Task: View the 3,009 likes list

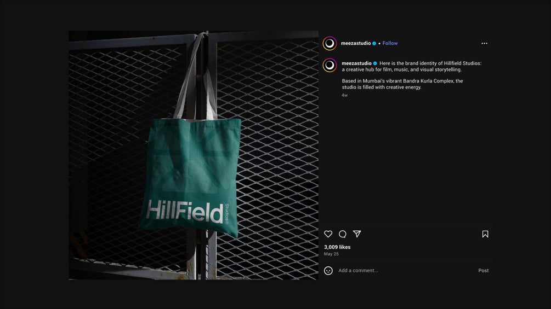Action: point(337,247)
